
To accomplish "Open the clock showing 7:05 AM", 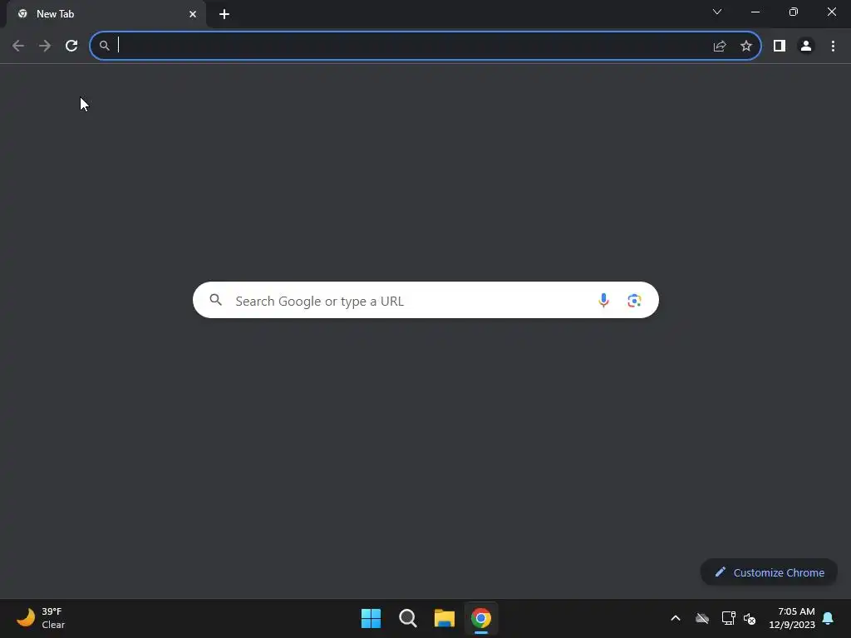I will (x=792, y=618).
